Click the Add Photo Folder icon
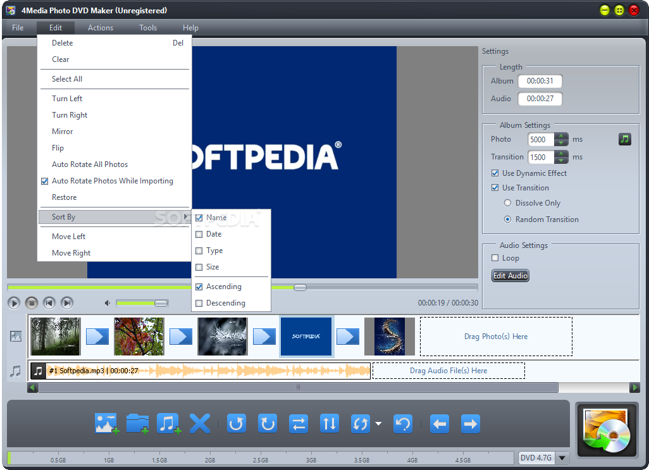649x470 pixels. pyautogui.click(x=137, y=423)
